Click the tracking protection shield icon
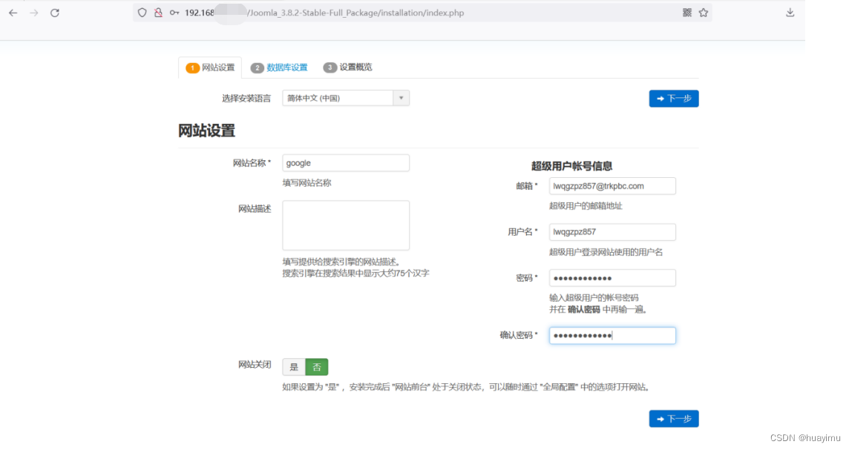Viewport: 852px width, 450px height. [141, 13]
